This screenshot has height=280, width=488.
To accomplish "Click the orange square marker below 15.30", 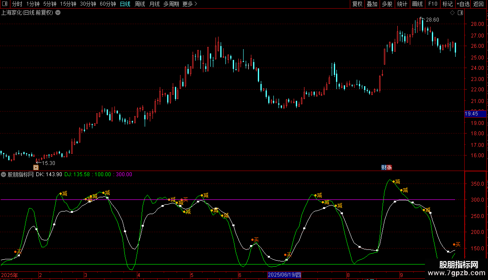I will [x=36, y=167].
